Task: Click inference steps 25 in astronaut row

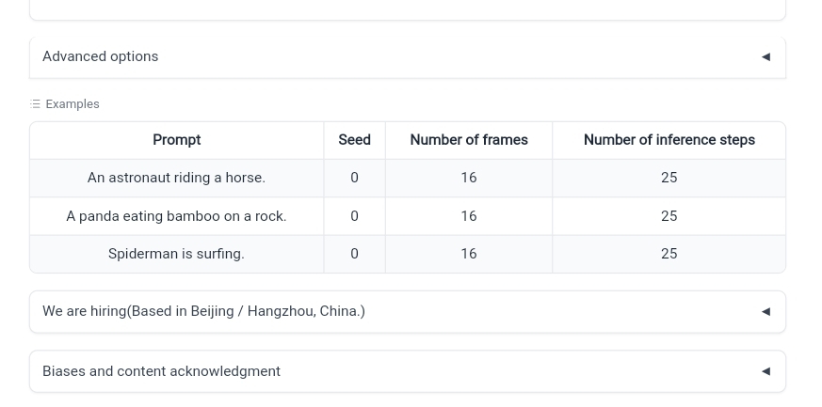Action: (669, 178)
